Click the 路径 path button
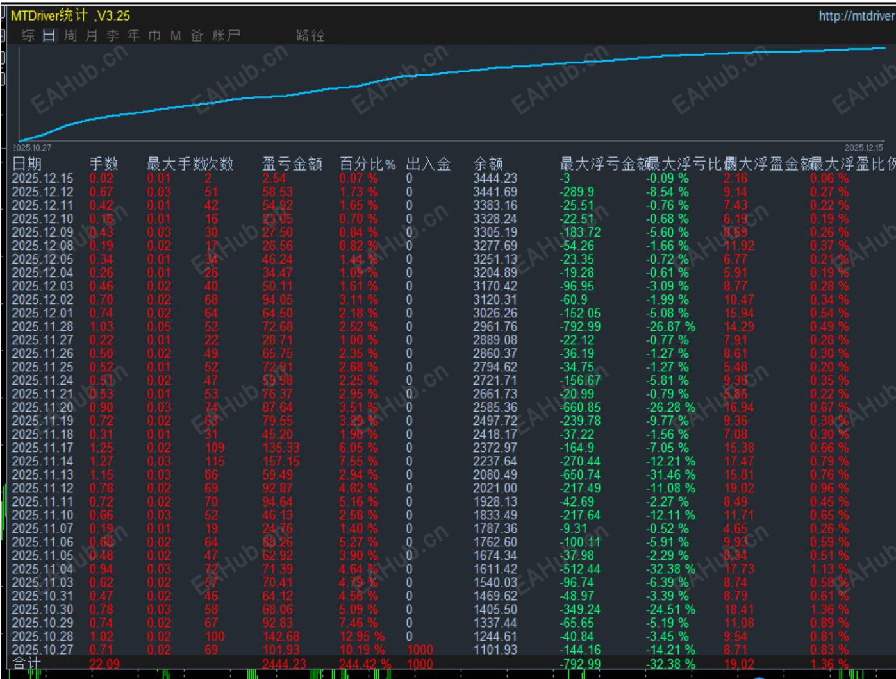The height and width of the screenshot is (679, 896). pyautogui.click(x=310, y=35)
